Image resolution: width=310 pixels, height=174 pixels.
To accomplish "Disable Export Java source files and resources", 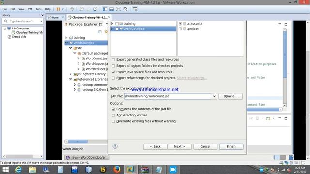I will (x=113, y=72).
